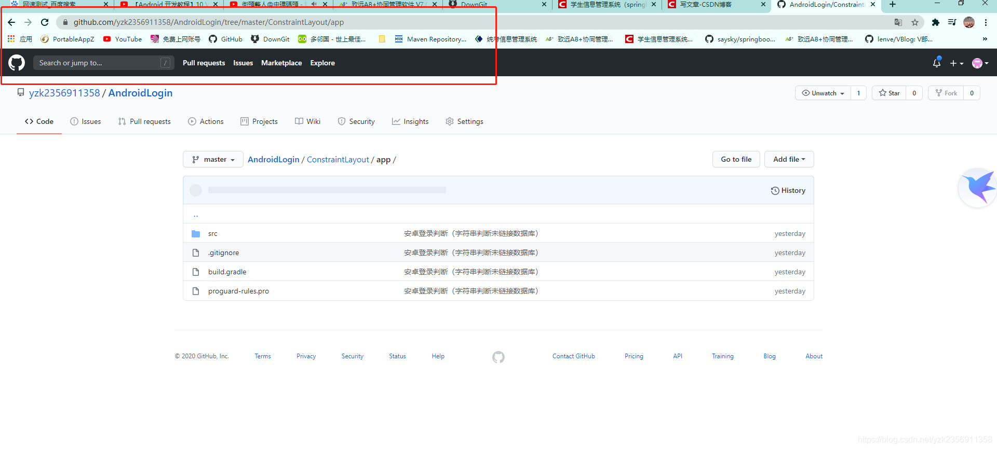The height and width of the screenshot is (449, 997).
Task: Open the browser extensions puzzle icon
Action: (936, 22)
